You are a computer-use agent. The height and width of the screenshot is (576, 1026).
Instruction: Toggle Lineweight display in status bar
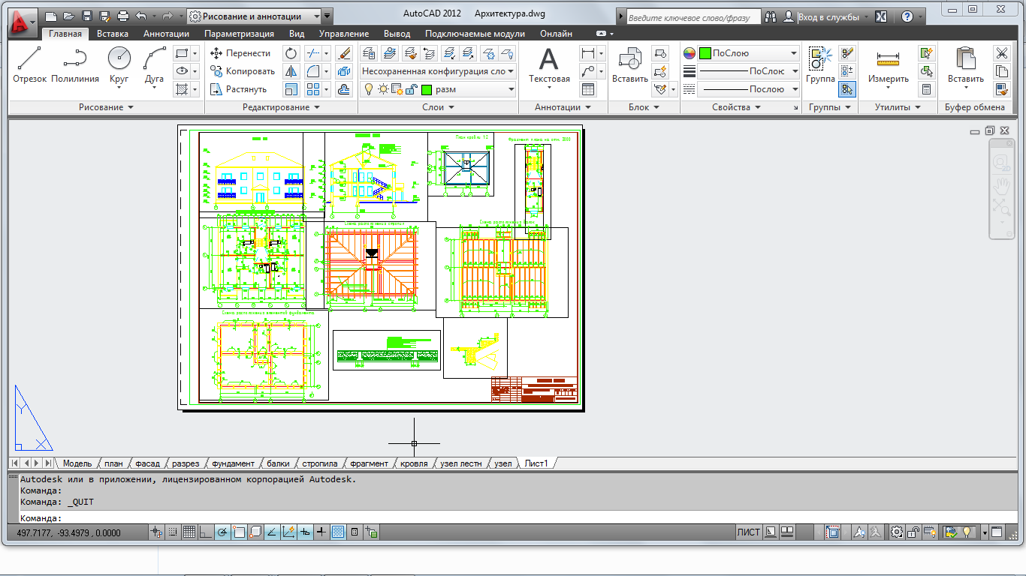tap(321, 532)
